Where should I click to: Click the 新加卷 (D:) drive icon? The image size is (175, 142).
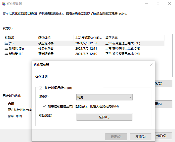point(6,49)
